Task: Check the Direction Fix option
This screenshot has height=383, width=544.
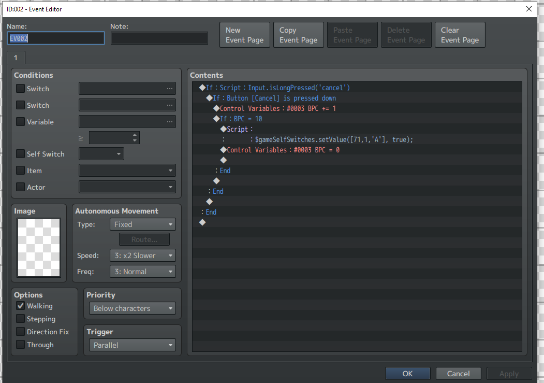Action: tap(21, 332)
